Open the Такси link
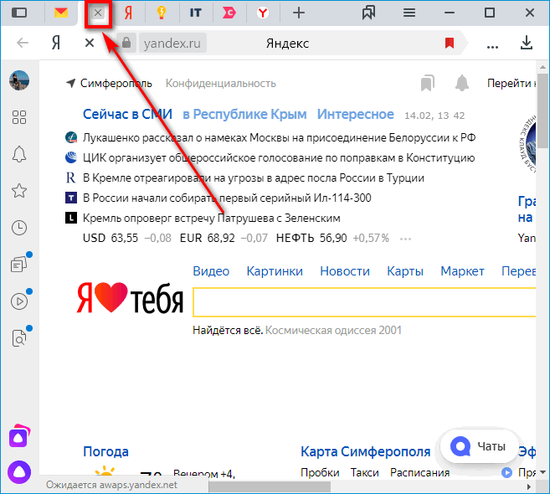Viewport: 550px width, 494px height. (x=365, y=472)
